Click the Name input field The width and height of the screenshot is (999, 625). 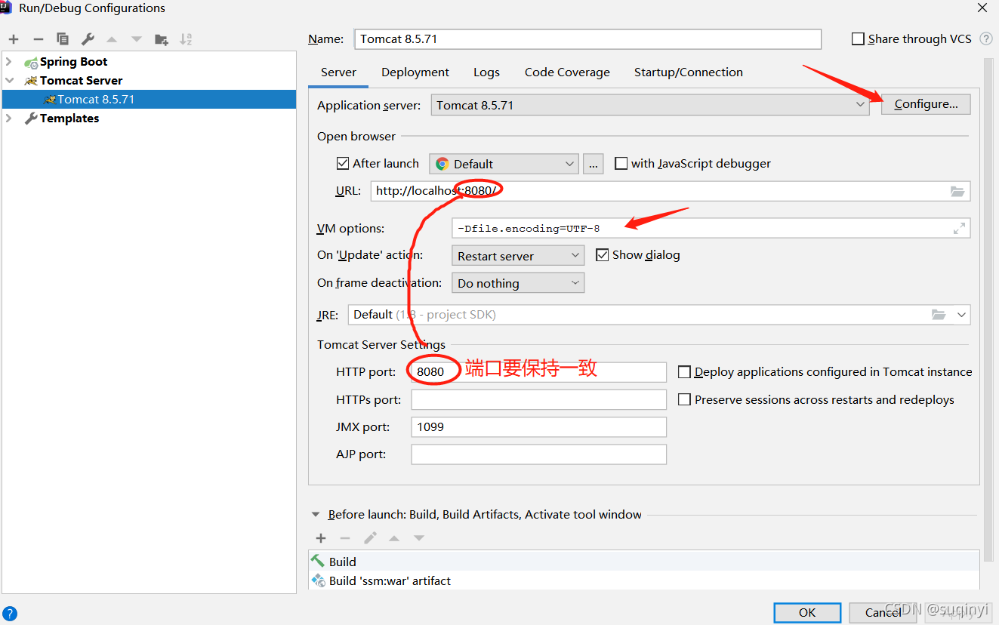pyautogui.click(x=587, y=38)
